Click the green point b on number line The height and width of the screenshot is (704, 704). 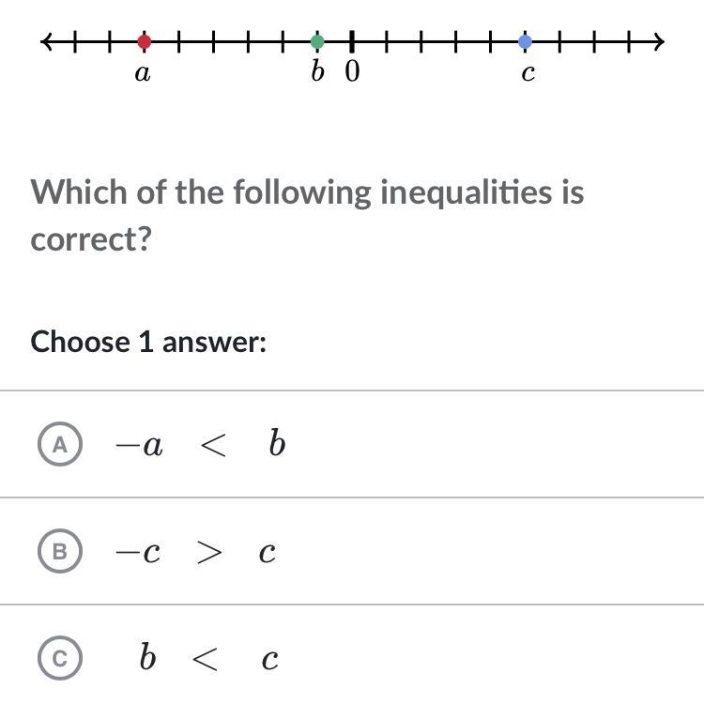click(x=317, y=41)
